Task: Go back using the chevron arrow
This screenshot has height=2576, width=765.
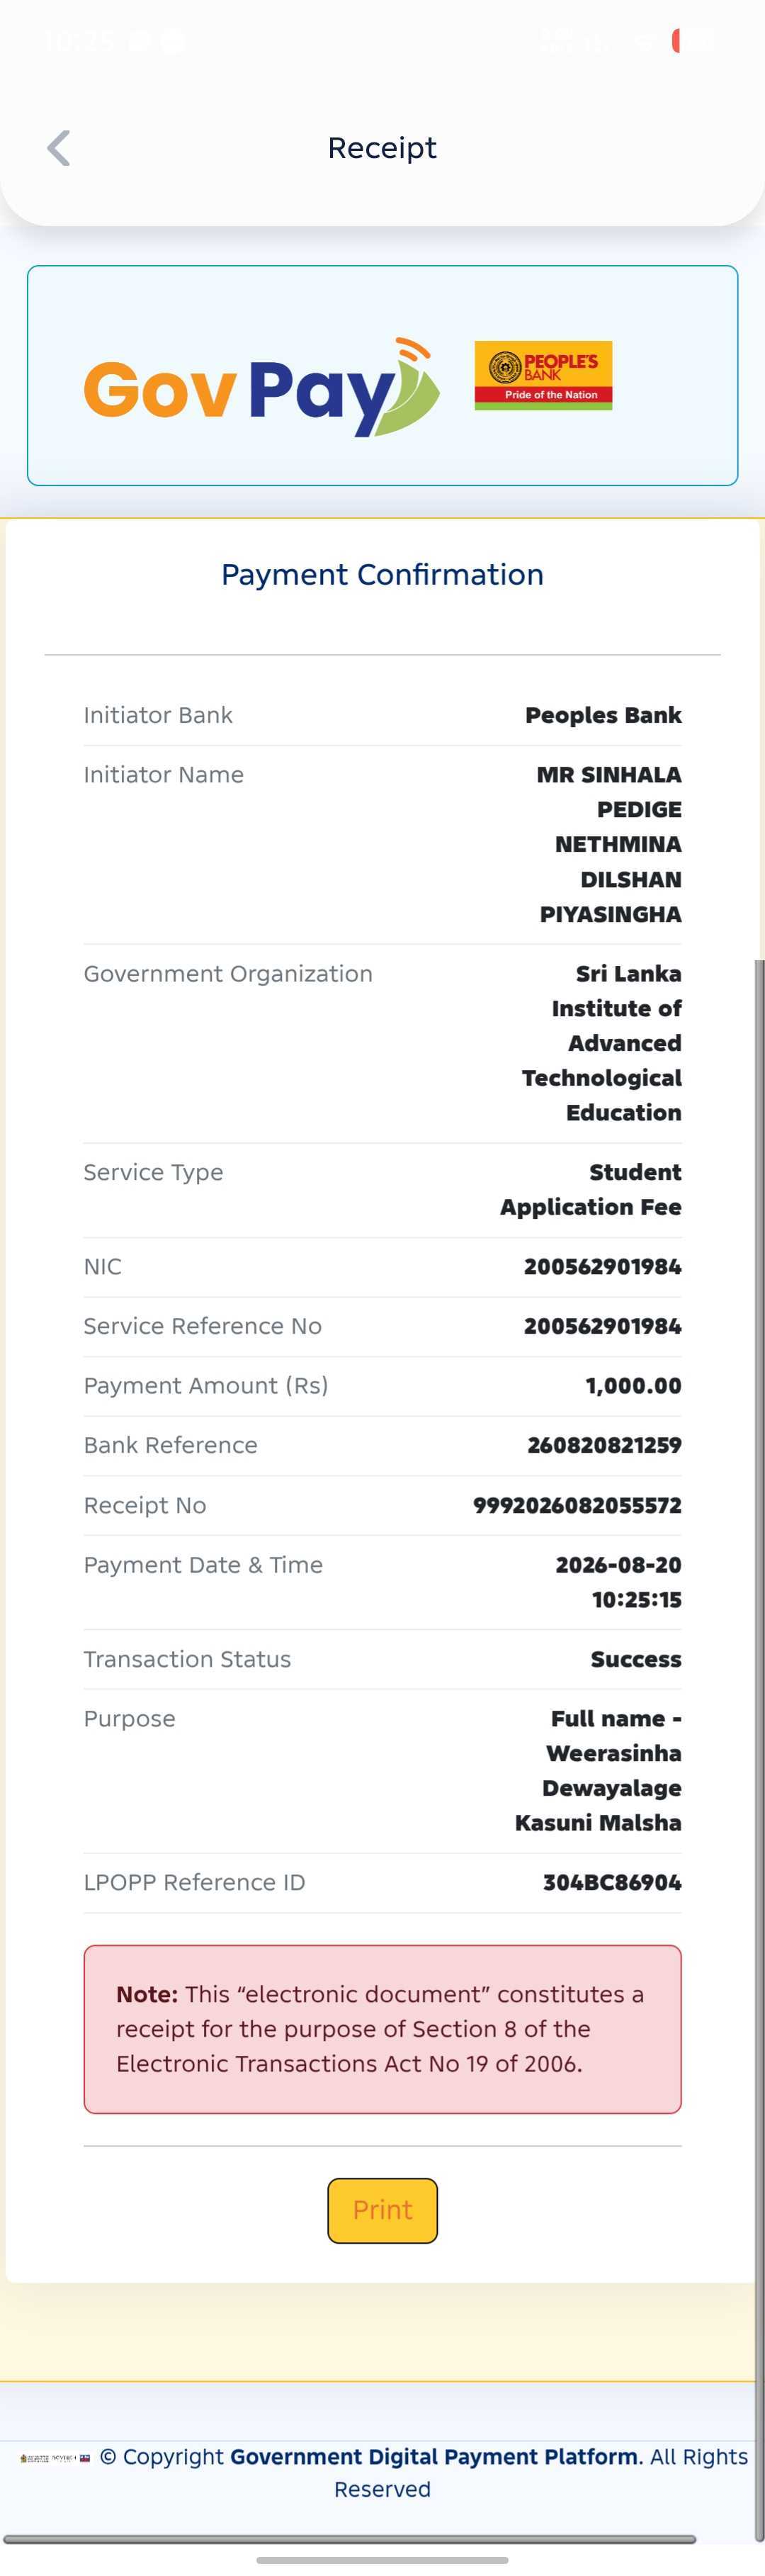Action: (59, 148)
